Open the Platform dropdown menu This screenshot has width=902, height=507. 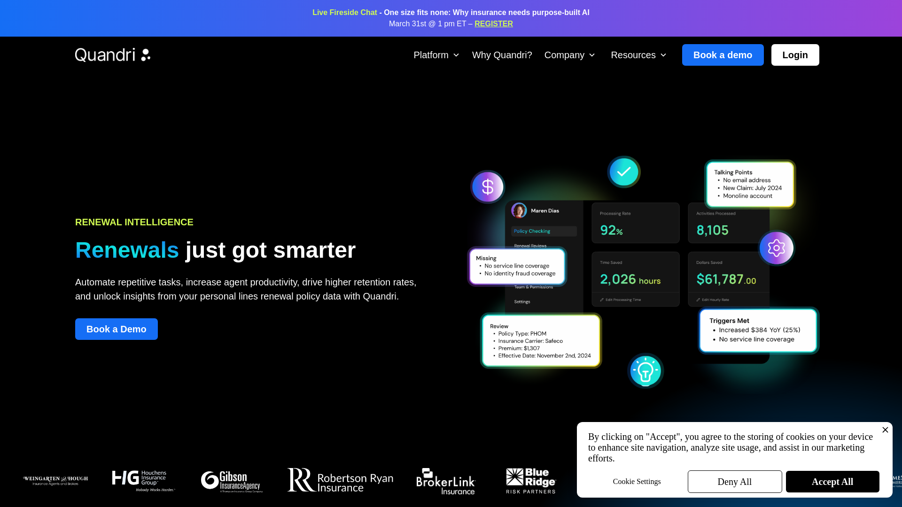click(x=436, y=55)
